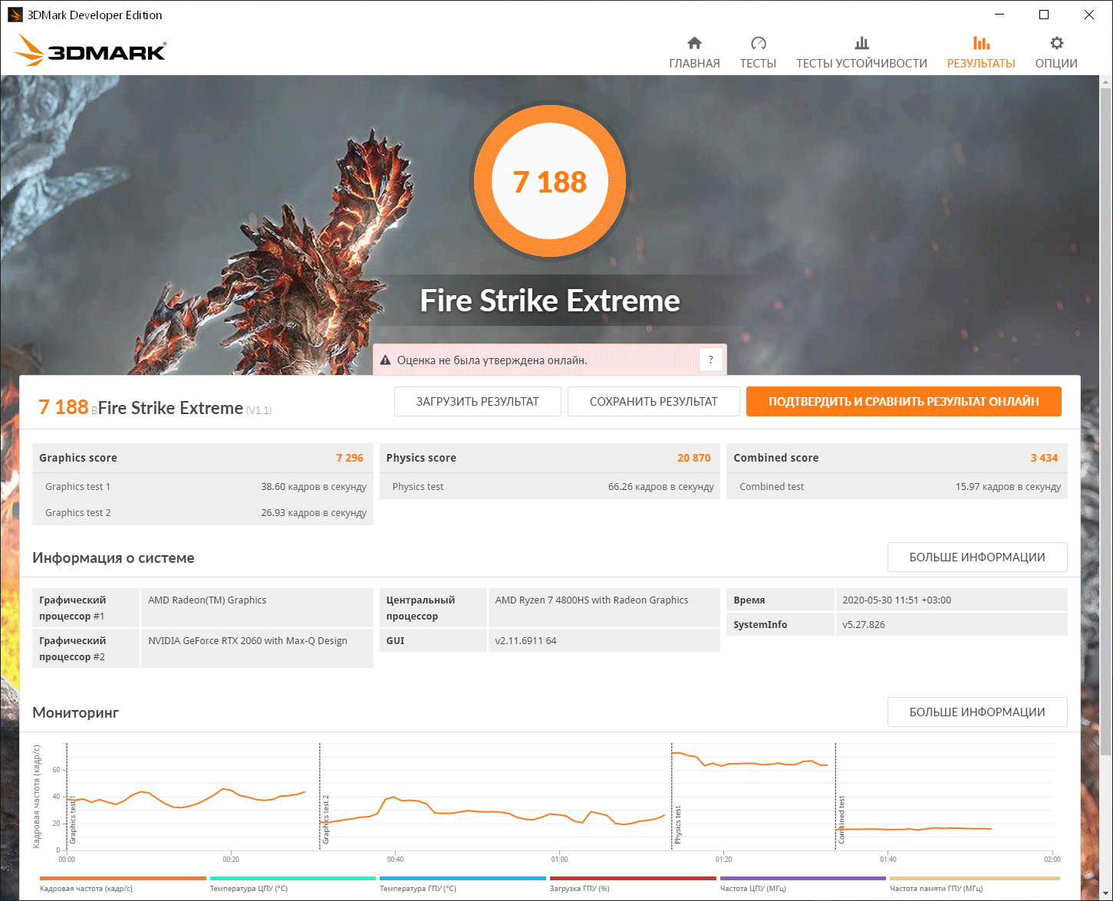The image size is (1113, 901).
Task: Toggle the Кадровая частота (кадр/с) legend series
Action: [x=123, y=884]
